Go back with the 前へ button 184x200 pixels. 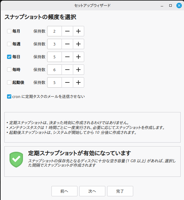(64, 191)
